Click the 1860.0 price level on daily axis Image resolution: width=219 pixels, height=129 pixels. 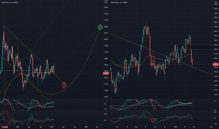[x=216, y=31]
